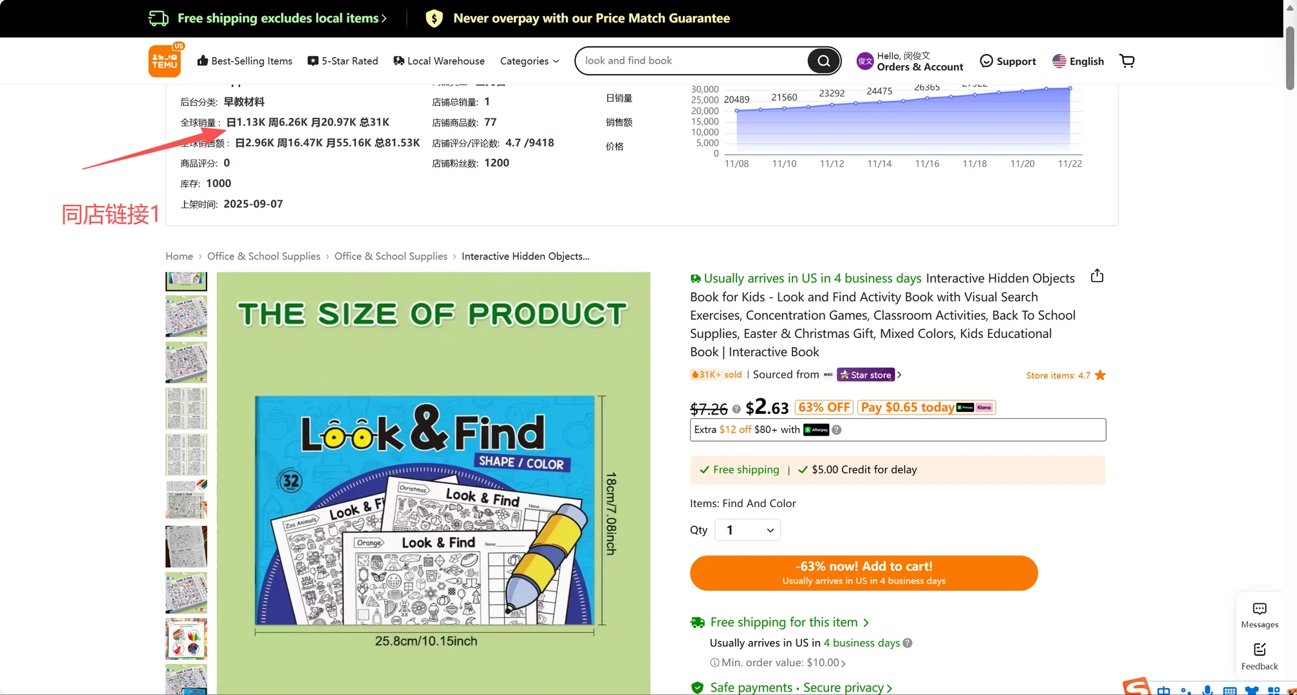
Task: Select the 日销量 chart option
Action: pyautogui.click(x=619, y=98)
